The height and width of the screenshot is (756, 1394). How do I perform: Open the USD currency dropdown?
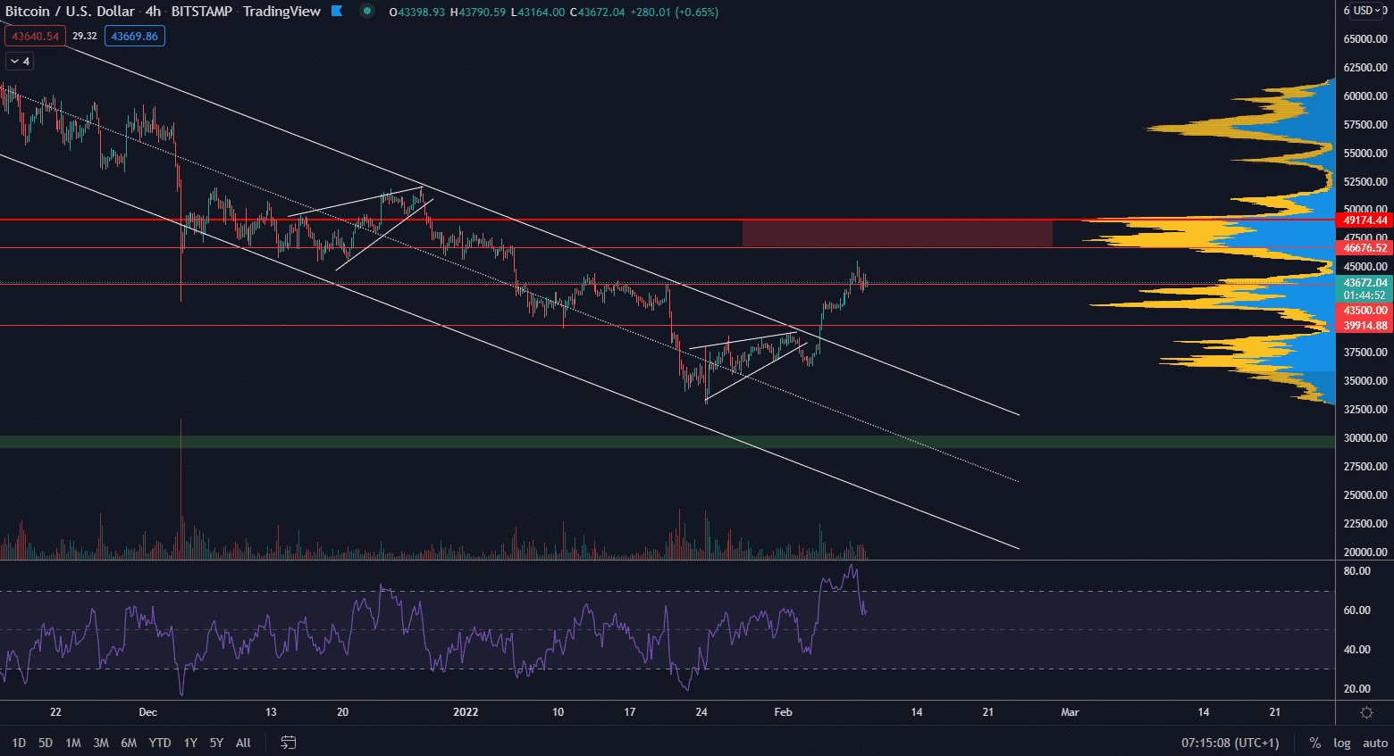pos(1366,11)
